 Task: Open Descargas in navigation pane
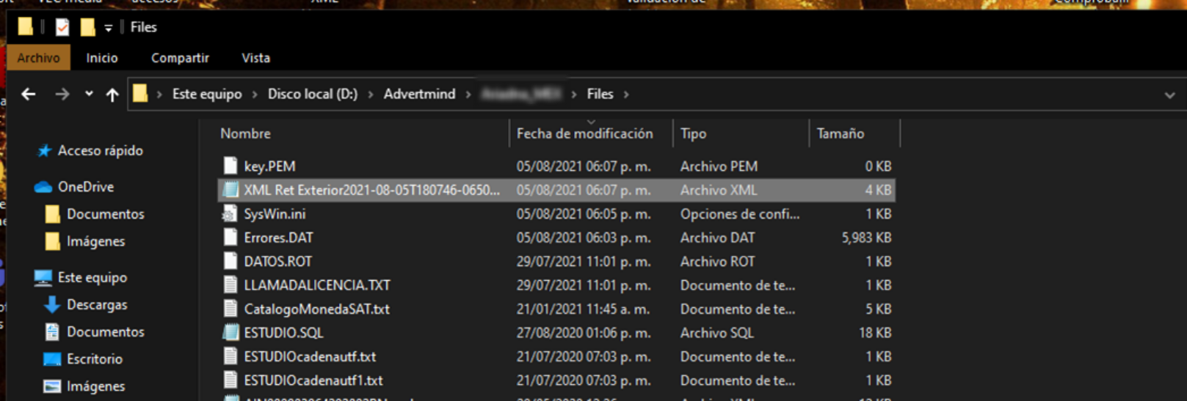pyautogui.click(x=97, y=304)
